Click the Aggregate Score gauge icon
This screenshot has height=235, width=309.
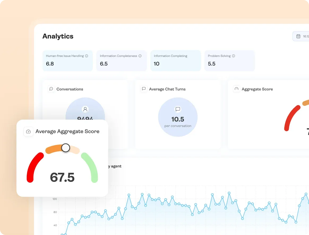[x=236, y=89]
